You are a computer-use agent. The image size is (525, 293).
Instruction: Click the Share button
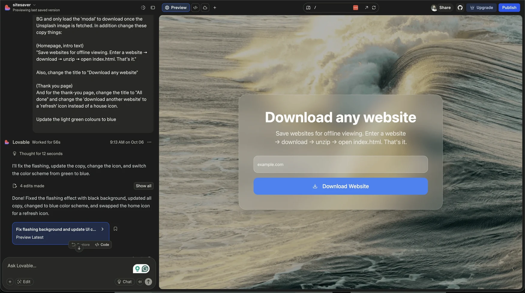click(445, 8)
